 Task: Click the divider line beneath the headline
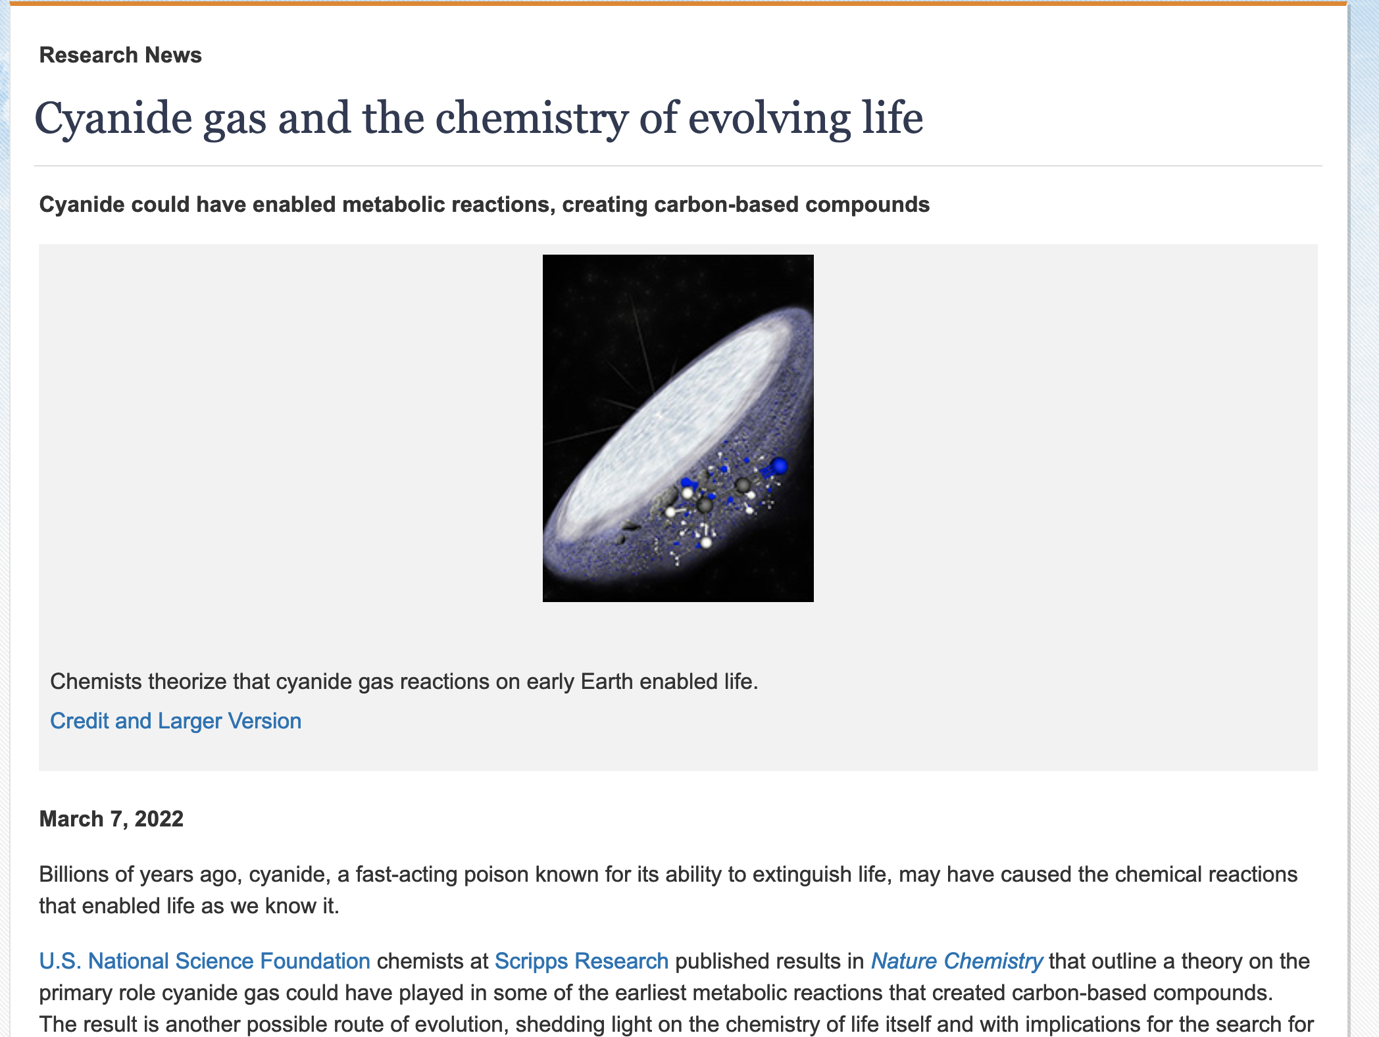tap(678, 166)
